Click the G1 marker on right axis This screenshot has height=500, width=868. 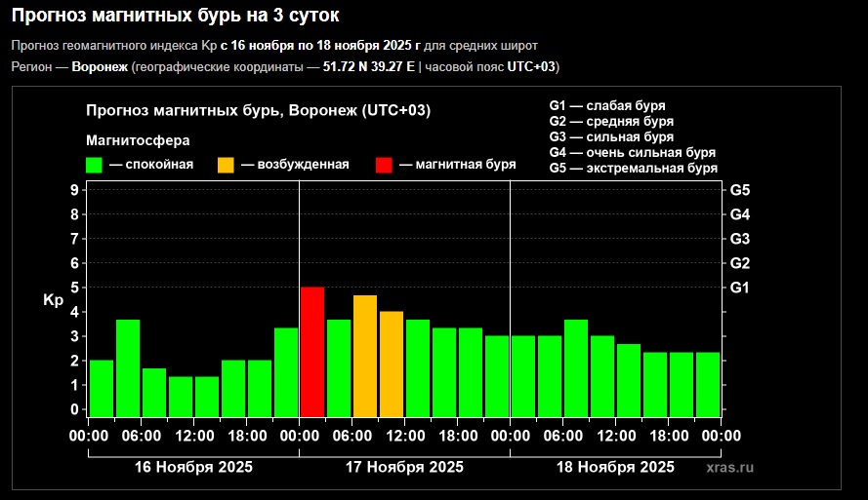(739, 288)
